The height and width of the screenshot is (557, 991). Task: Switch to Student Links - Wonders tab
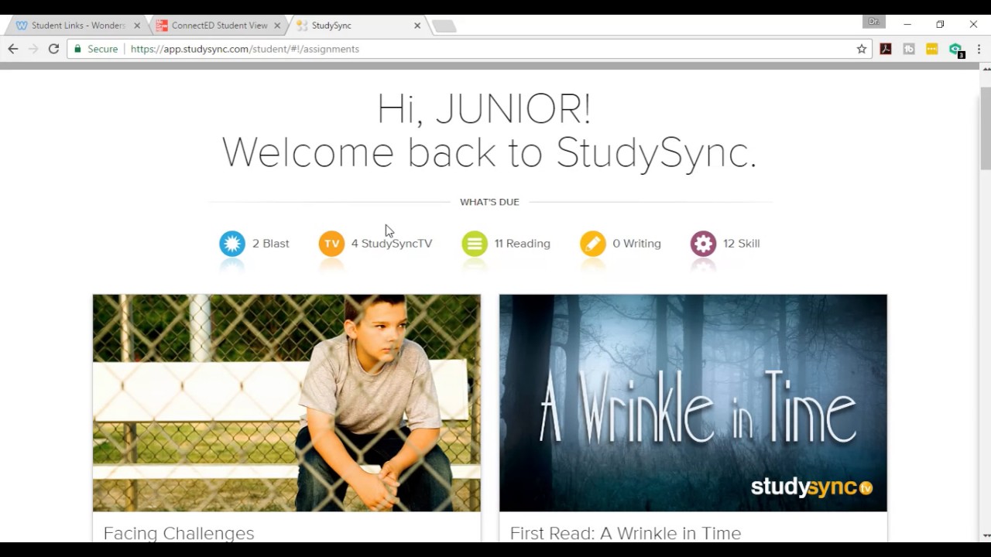point(76,26)
